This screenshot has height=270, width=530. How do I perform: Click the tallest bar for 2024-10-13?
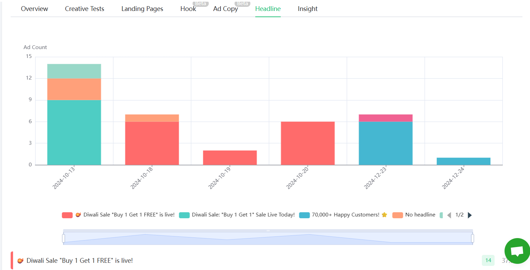coord(74,113)
